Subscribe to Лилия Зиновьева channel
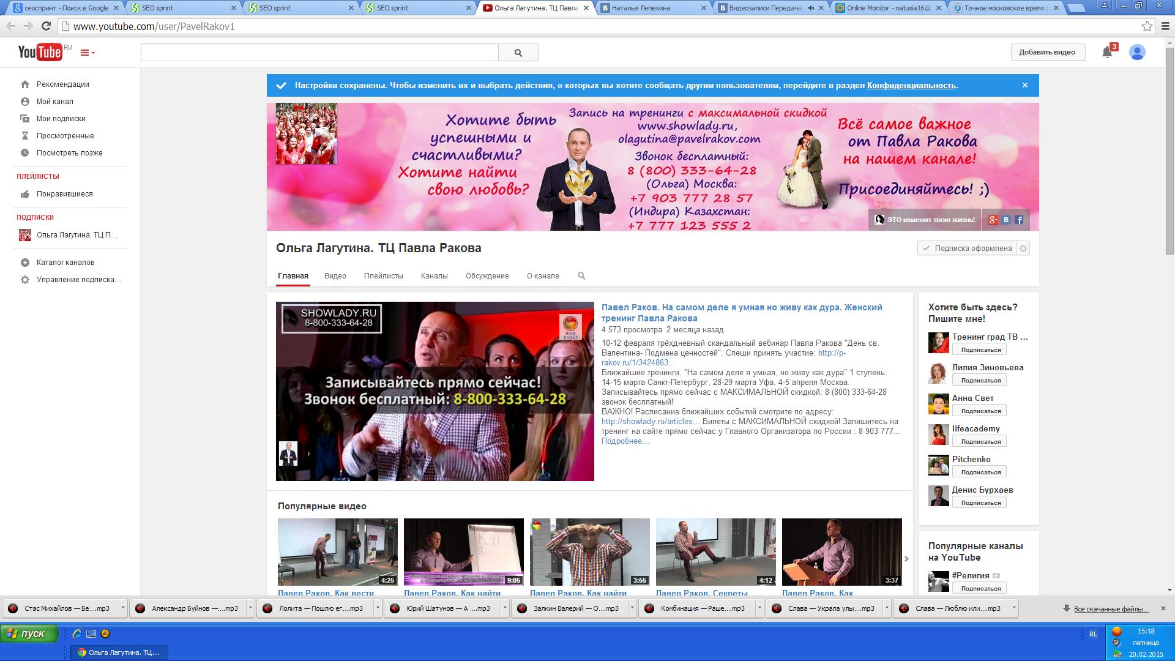This screenshot has width=1175, height=661. pos(980,381)
